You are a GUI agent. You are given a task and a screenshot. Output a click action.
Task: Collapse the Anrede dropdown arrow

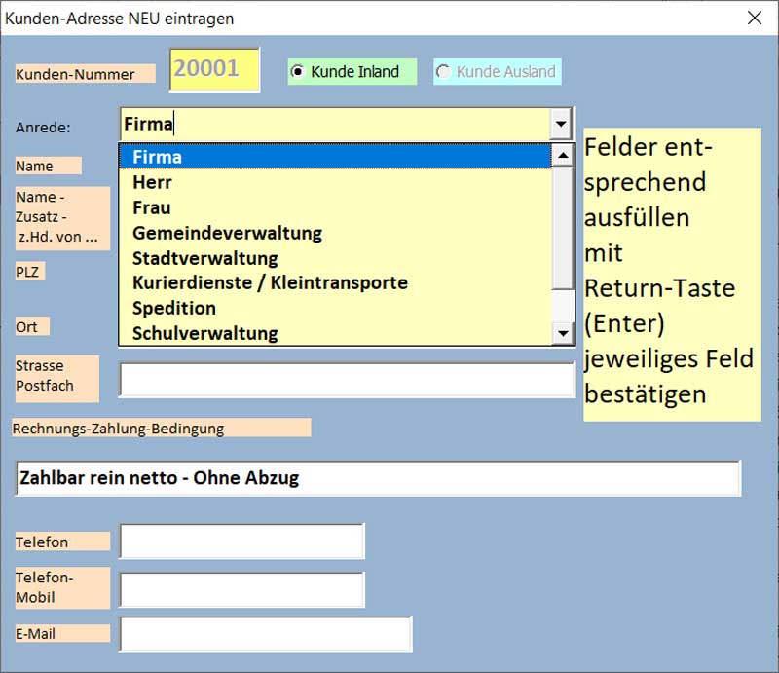(561, 125)
